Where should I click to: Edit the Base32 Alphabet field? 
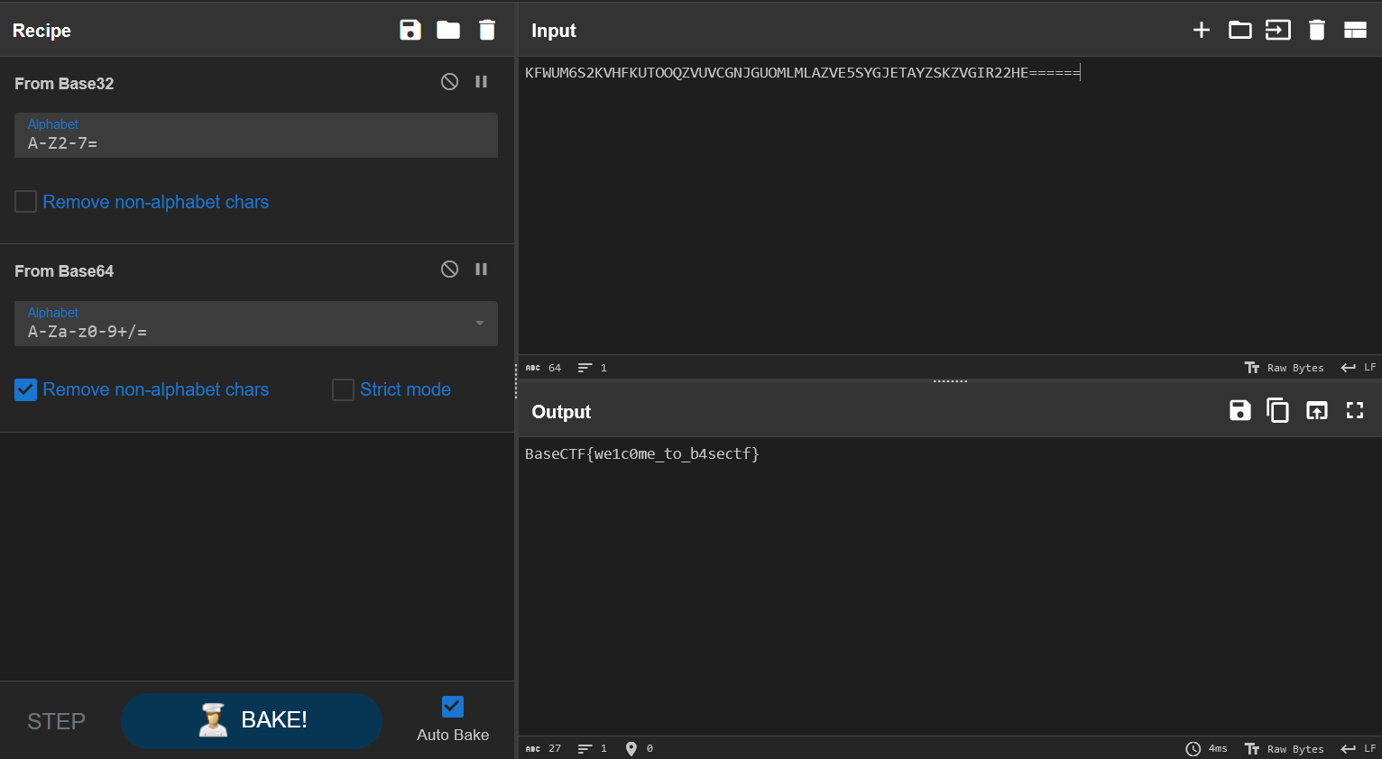(256, 135)
